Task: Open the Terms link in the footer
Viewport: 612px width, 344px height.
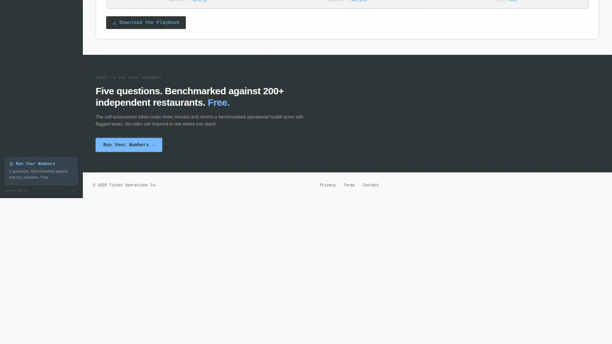Action: pos(349,185)
